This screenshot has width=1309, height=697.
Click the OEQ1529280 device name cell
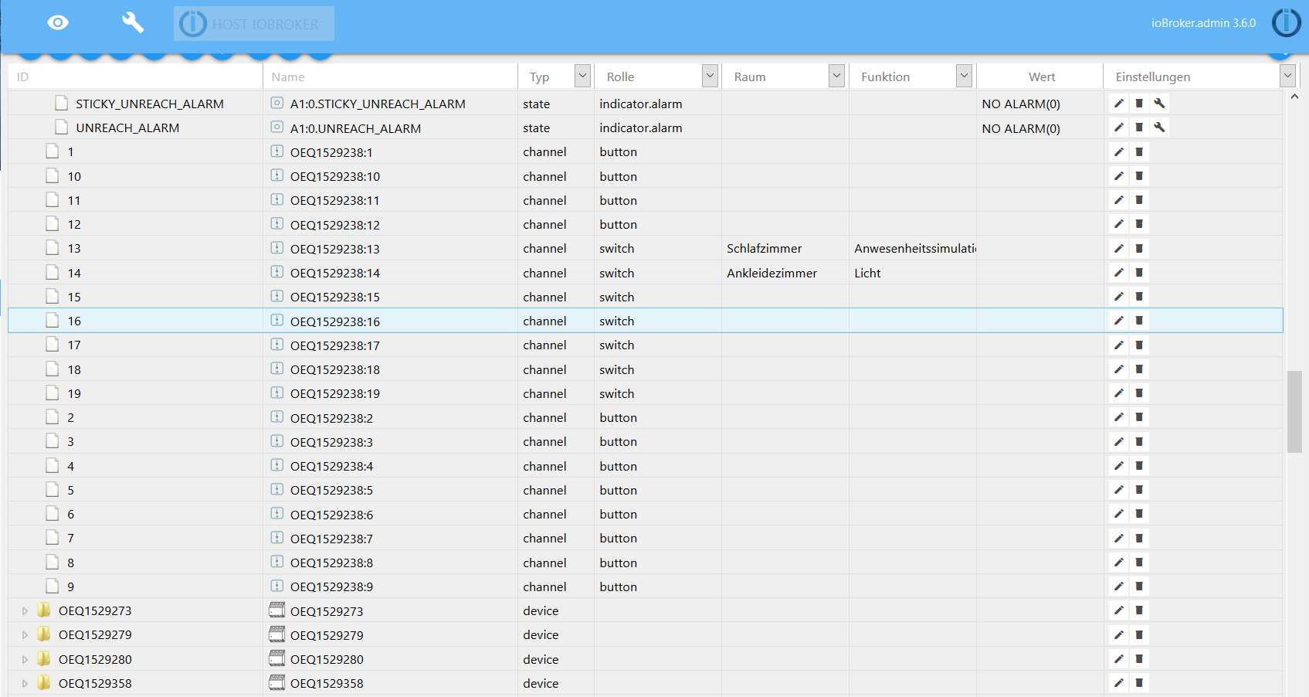point(327,660)
